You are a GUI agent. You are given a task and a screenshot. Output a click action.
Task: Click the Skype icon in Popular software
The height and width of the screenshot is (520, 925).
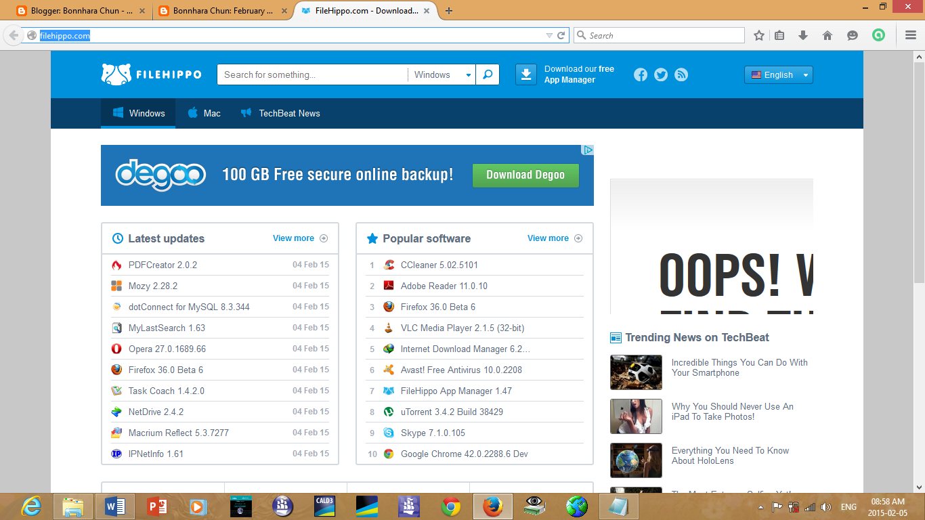tap(389, 433)
